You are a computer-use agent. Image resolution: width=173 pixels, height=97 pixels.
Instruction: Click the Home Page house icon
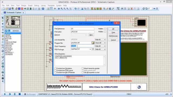16,9
